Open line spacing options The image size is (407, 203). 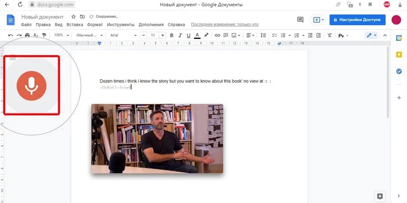(x=263, y=35)
